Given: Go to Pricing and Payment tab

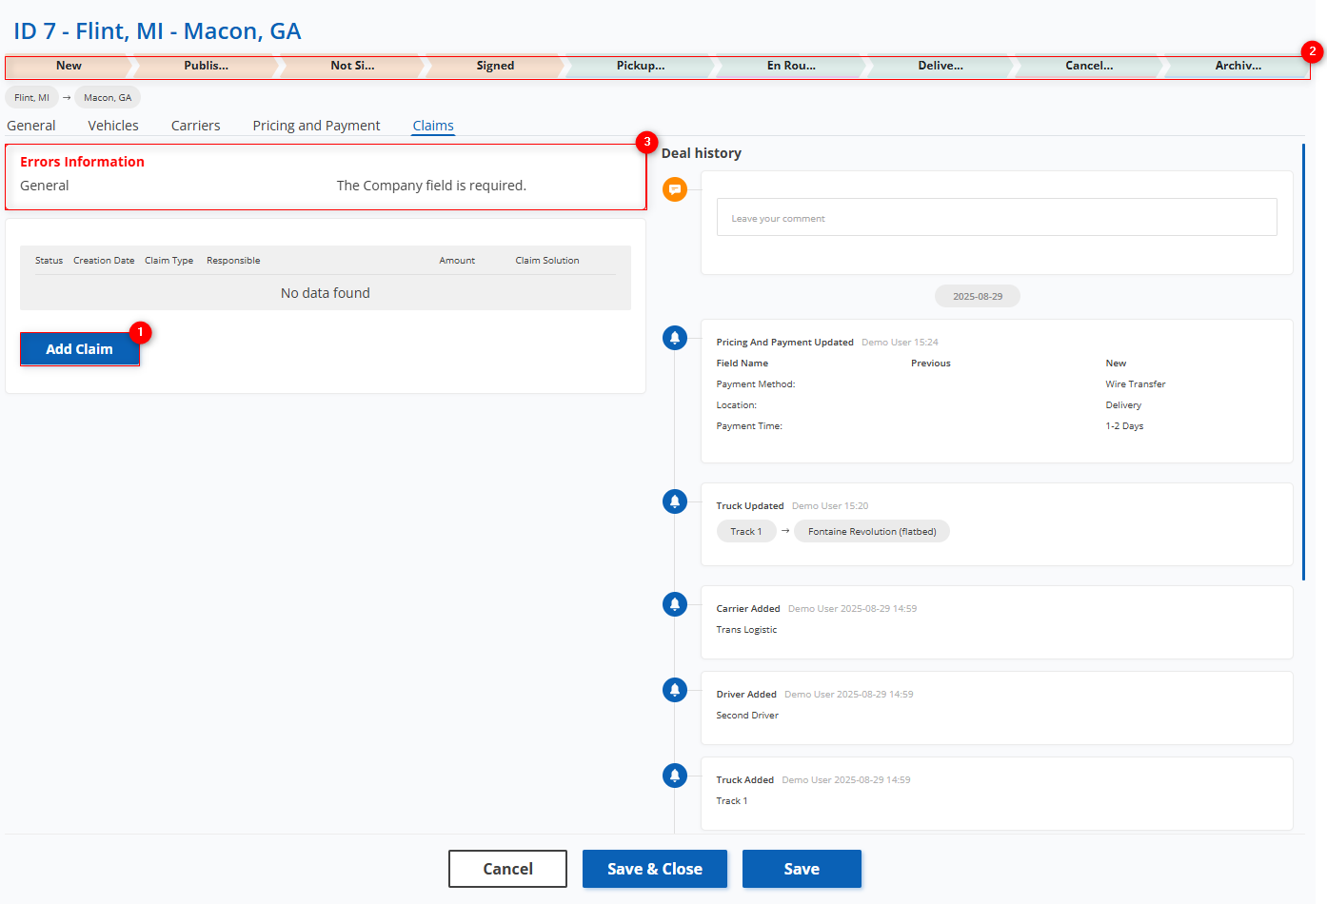Looking at the screenshot, I should point(316,126).
